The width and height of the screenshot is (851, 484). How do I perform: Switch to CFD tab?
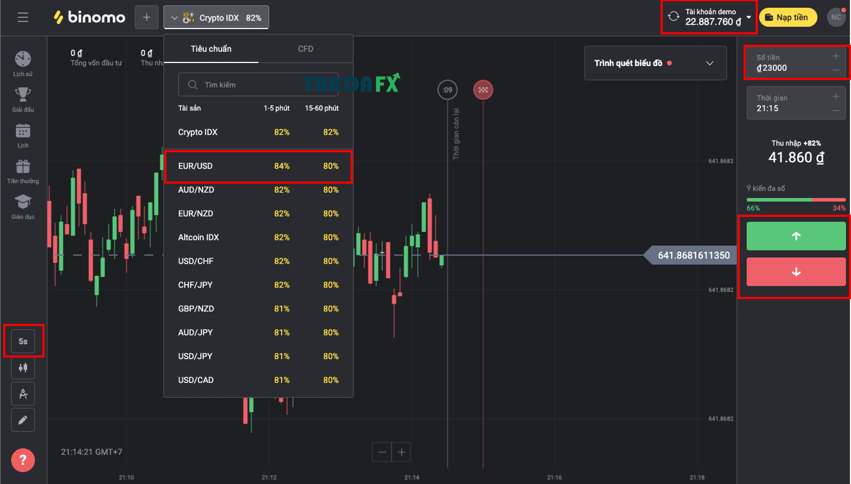click(x=305, y=49)
